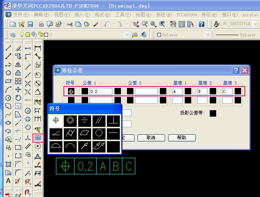The width and height of the screenshot is (260, 197).
Task: Select the Line draw tool
Action: (x=8, y=48)
